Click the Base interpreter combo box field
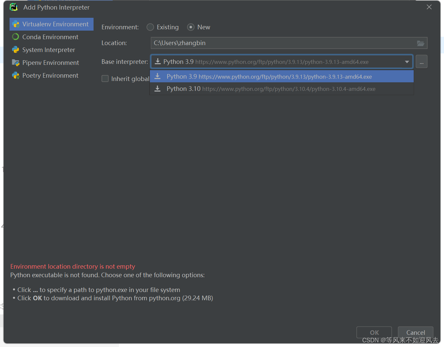 (x=282, y=62)
